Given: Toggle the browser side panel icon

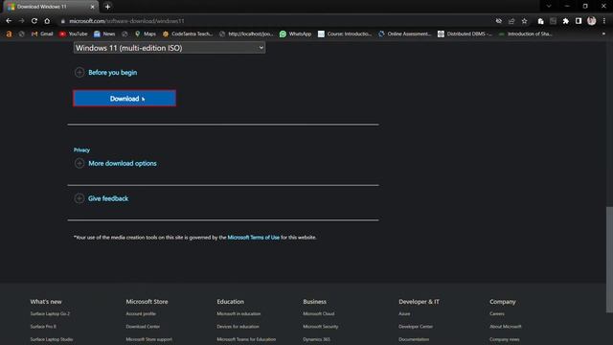Looking at the screenshot, I should coord(579,21).
